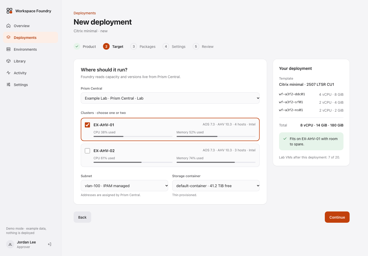Click the Deployments breadcrumb link
This screenshot has width=368, height=256.
(x=85, y=13)
